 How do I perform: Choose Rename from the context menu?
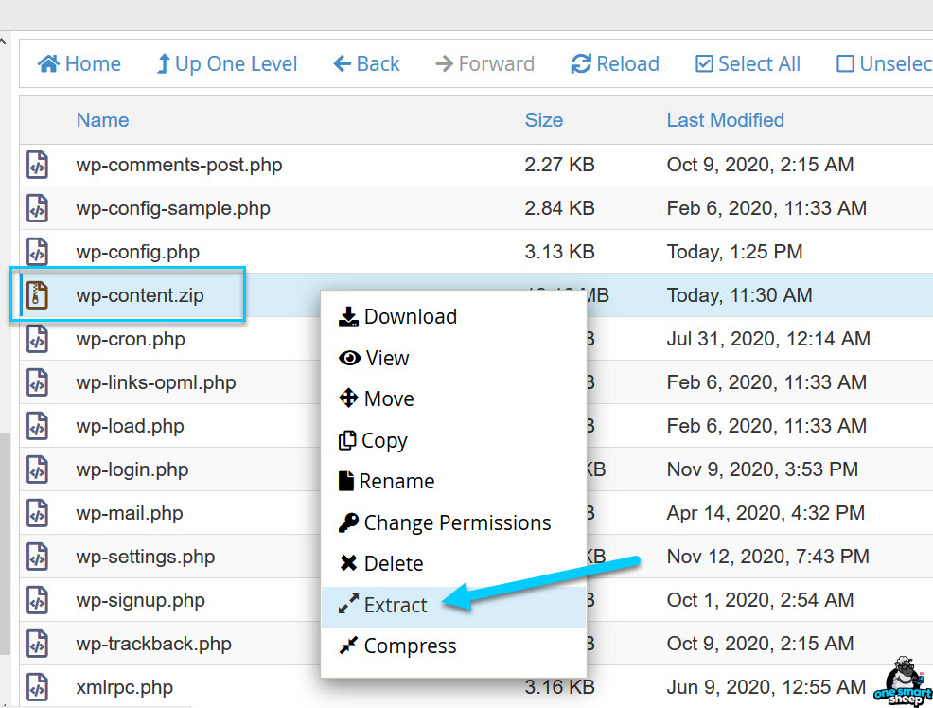(x=453, y=481)
